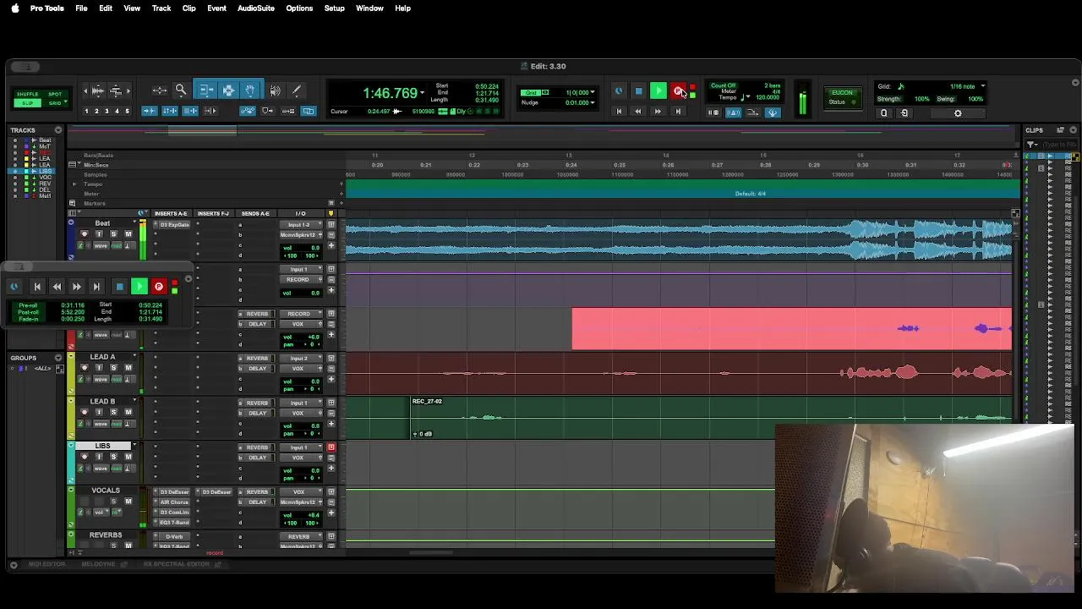This screenshot has width=1082, height=609.
Task: Select the Grabber hand tool
Action: coord(250,91)
